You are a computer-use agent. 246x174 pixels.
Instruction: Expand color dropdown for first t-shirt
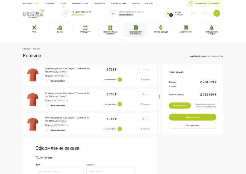(x=120, y=80)
